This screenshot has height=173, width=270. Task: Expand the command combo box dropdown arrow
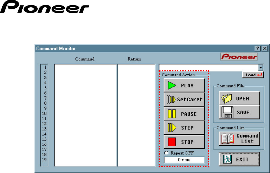tap(261, 68)
